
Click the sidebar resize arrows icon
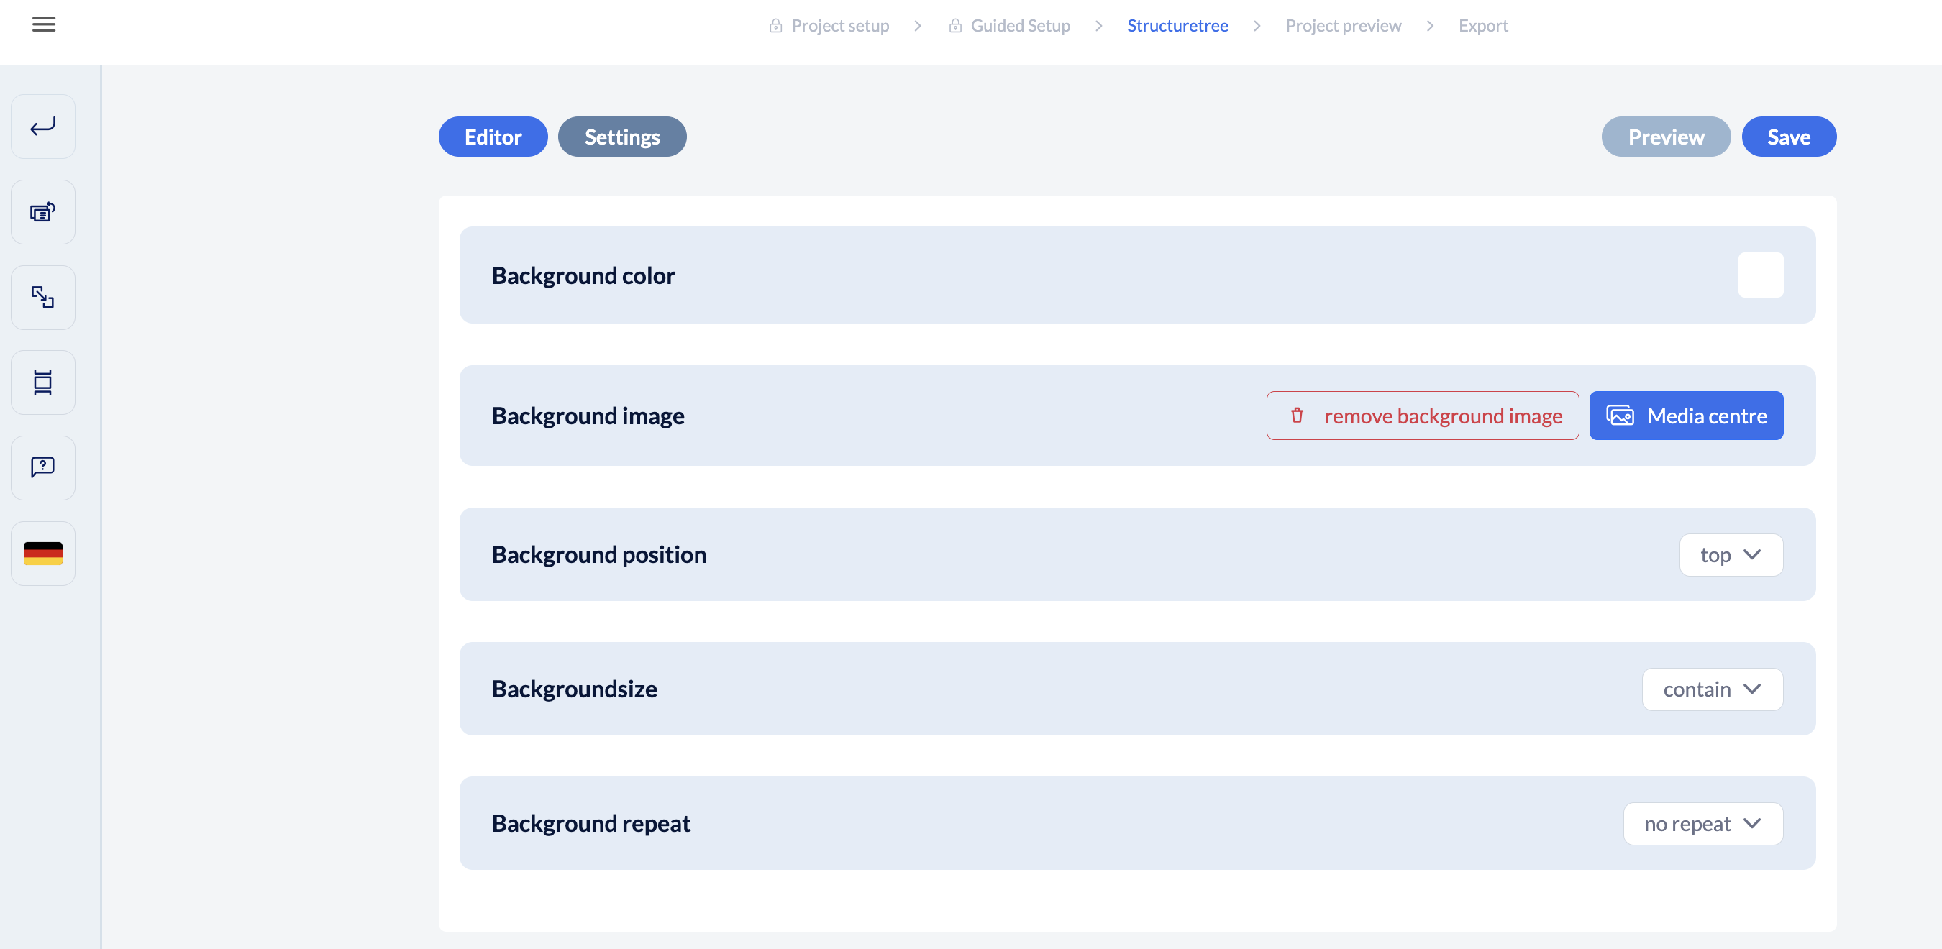43,297
